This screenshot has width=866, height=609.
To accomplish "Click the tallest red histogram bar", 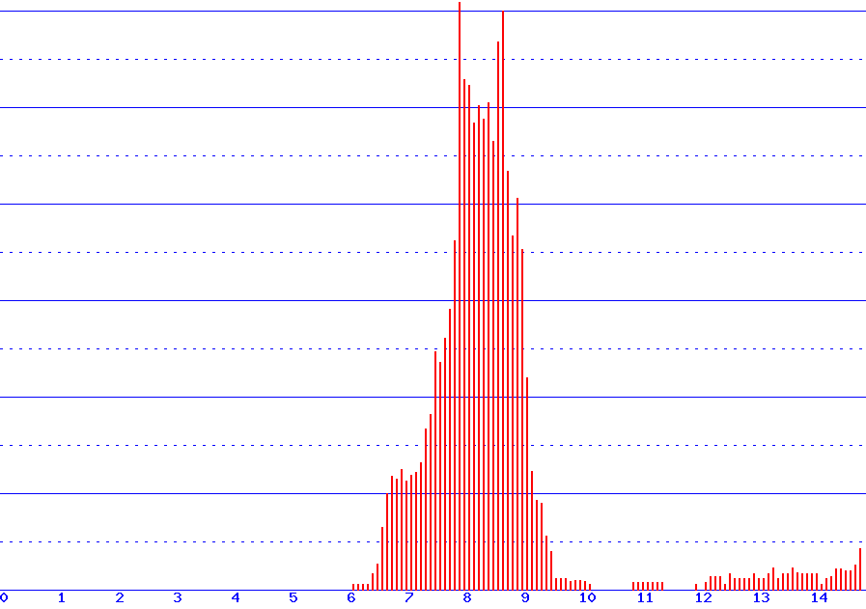I will [x=460, y=296].
